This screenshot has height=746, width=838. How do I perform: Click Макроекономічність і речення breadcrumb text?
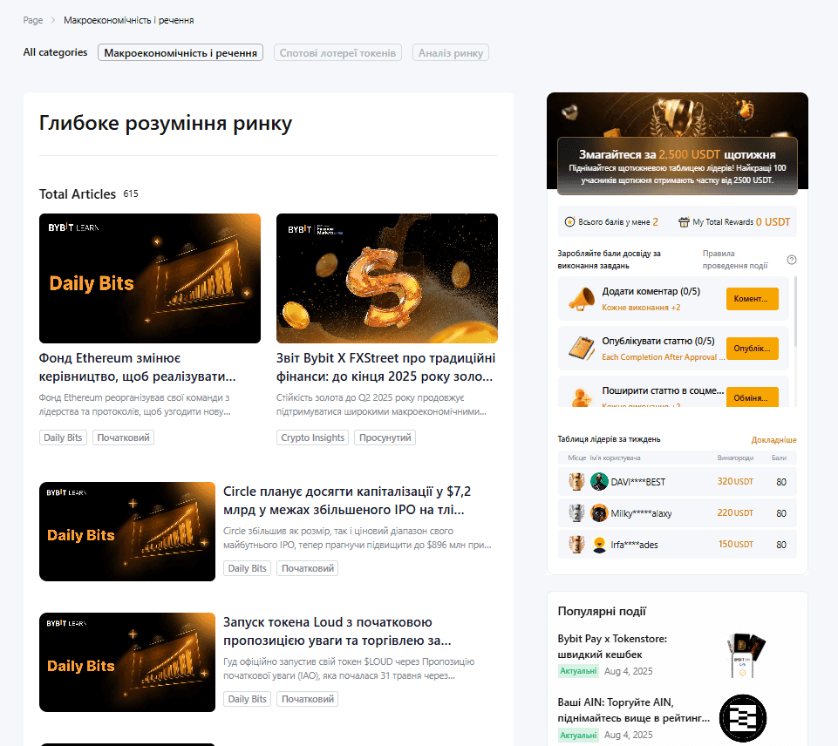pos(128,20)
